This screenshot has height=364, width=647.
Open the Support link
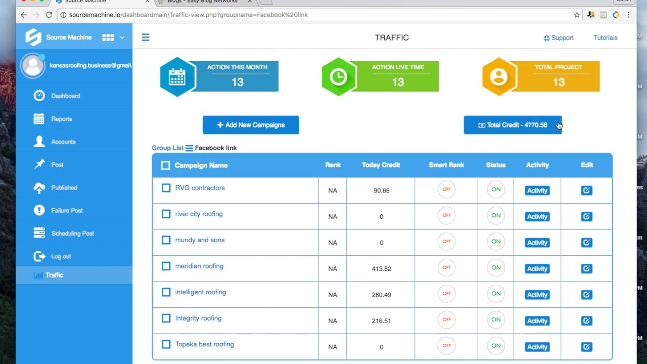coord(559,38)
